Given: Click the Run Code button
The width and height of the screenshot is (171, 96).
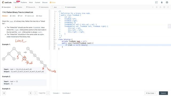Looking at the screenshot, I should (x=151, y=93).
